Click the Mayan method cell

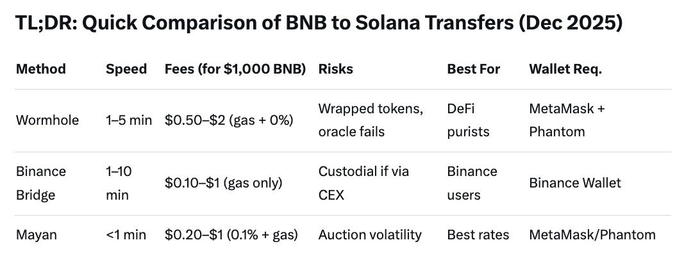(x=36, y=235)
